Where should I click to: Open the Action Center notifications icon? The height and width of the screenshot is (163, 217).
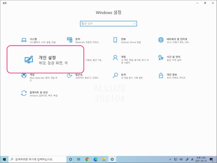(x=211, y=159)
